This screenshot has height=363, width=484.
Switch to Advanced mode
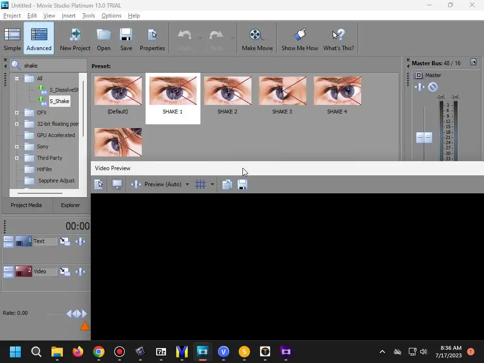(39, 39)
